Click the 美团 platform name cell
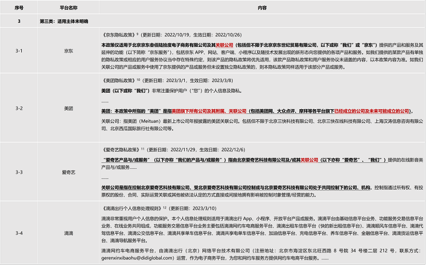The width and height of the screenshot is (426, 270). [x=69, y=109]
